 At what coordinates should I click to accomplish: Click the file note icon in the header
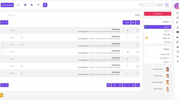32,5
